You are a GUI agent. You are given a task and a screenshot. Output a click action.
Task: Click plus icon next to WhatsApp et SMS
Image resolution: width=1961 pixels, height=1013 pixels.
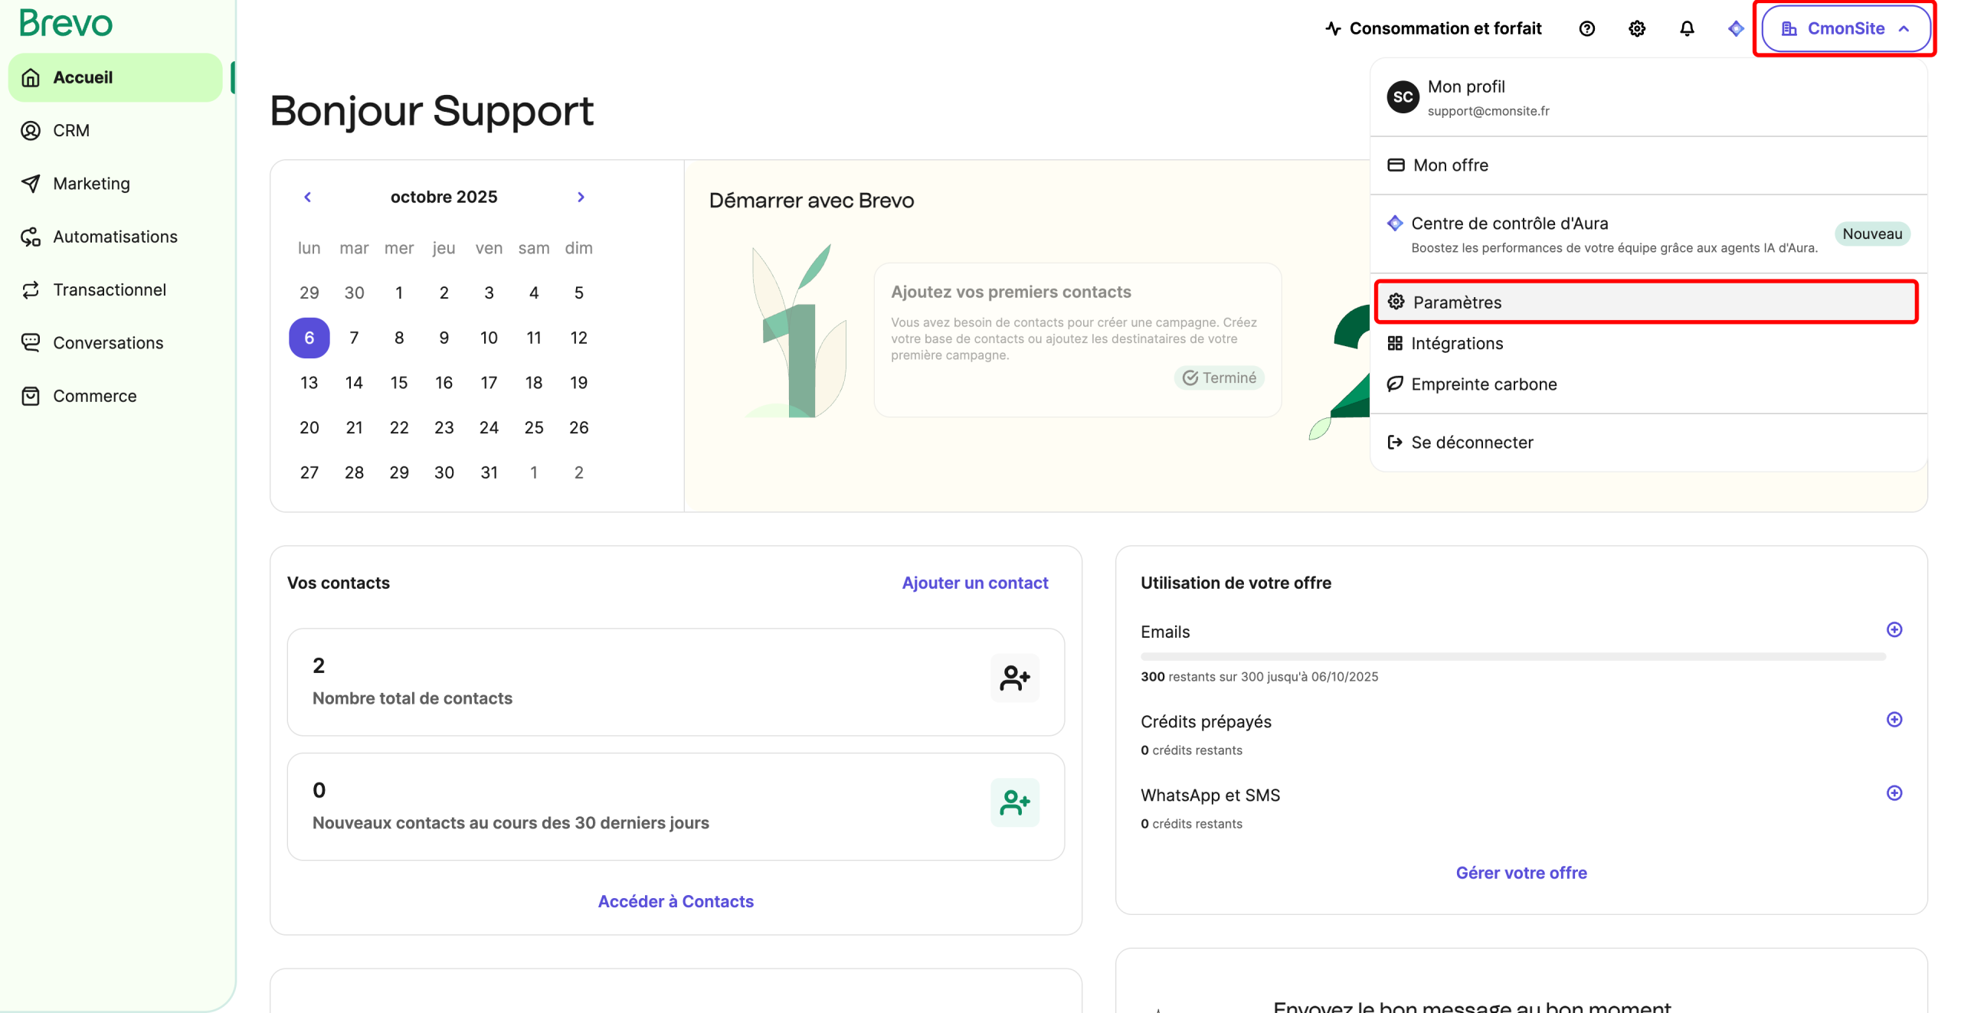[1894, 793]
